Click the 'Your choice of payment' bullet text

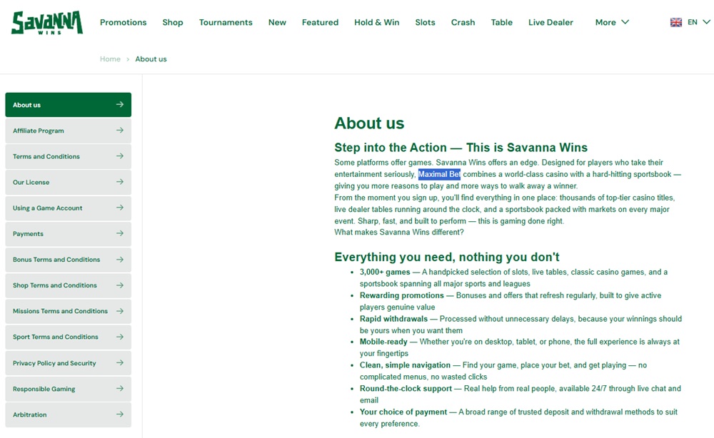[x=403, y=412]
